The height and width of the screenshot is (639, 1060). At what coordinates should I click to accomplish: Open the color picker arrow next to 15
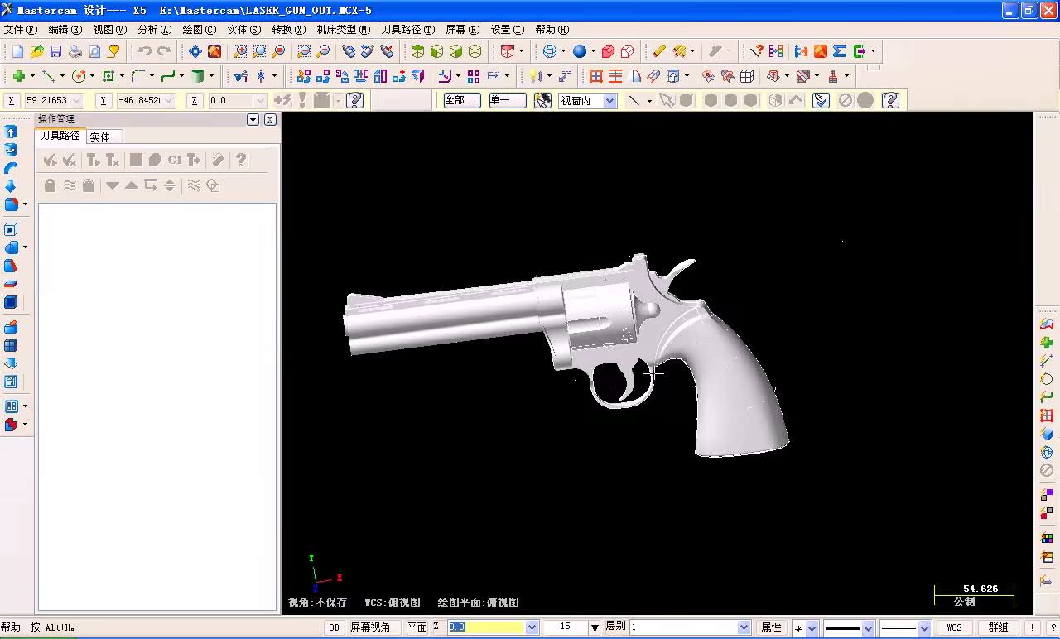594,628
